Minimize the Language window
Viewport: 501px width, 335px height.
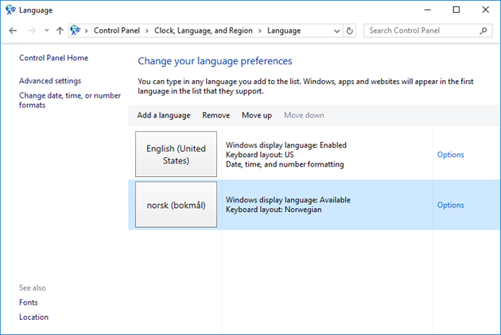click(x=428, y=10)
